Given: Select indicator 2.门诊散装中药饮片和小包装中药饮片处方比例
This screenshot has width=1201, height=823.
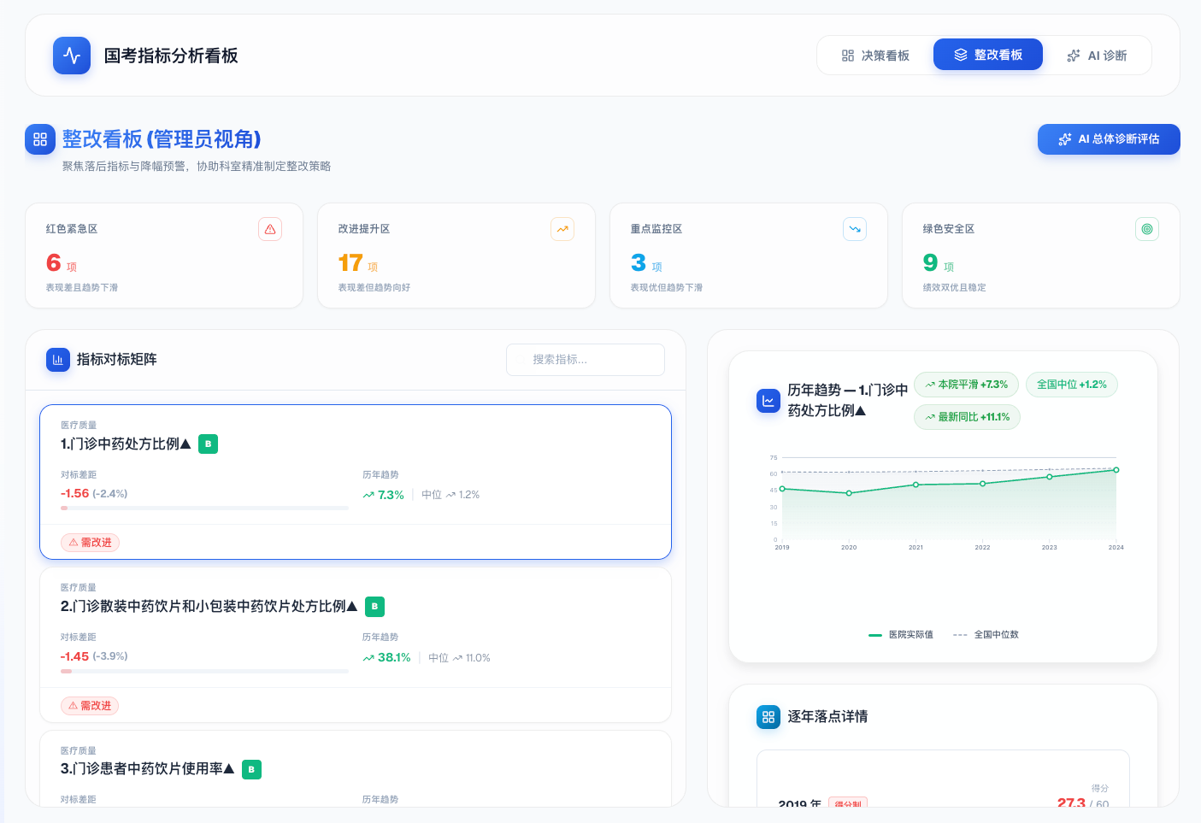Looking at the screenshot, I should pos(356,645).
